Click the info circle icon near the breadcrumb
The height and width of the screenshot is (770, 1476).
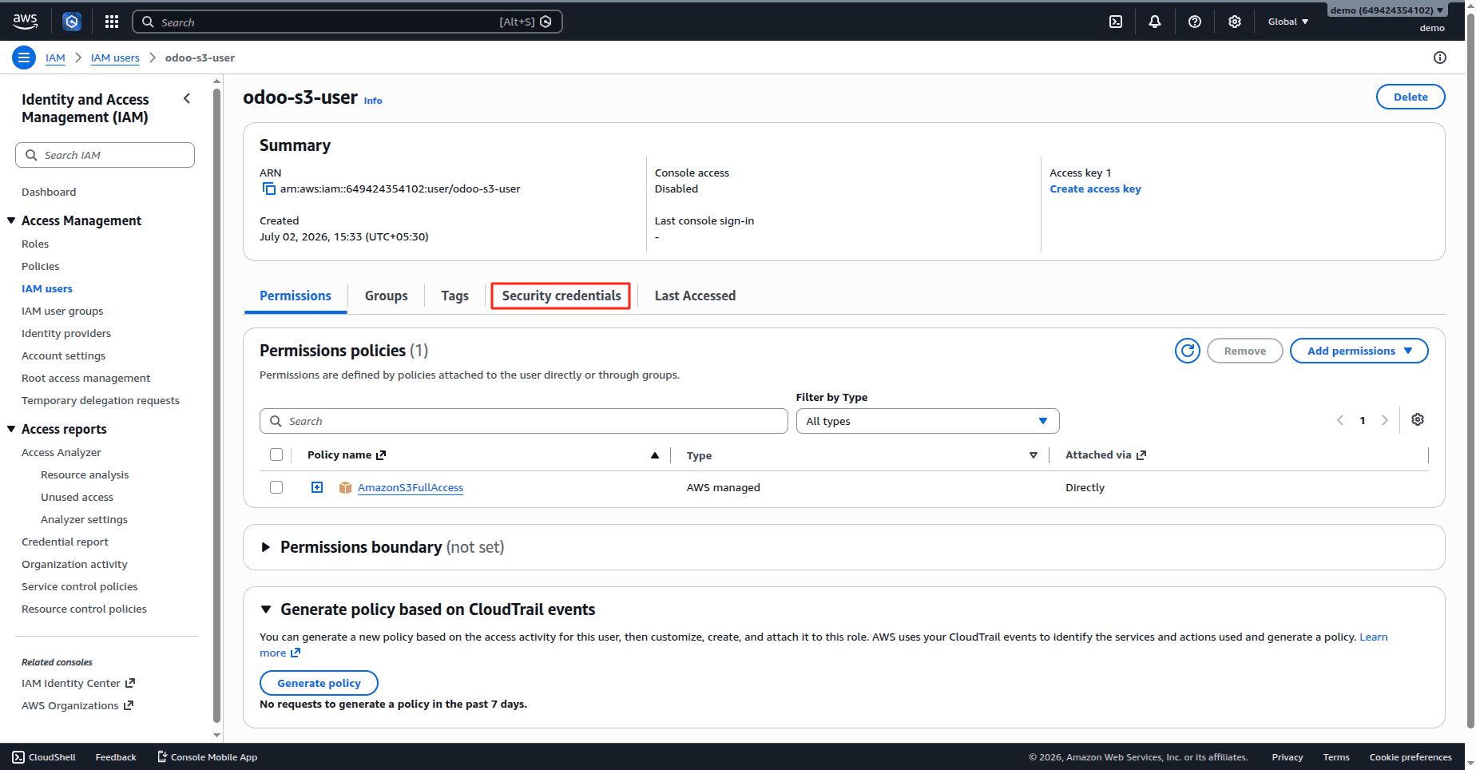tap(1440, 58)
